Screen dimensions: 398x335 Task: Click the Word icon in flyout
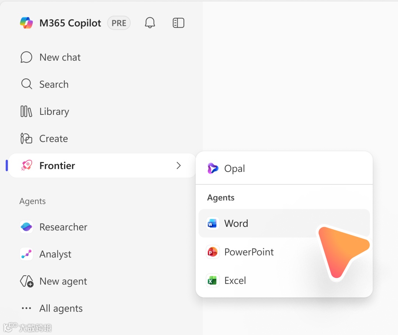click(x=213, y=223)
